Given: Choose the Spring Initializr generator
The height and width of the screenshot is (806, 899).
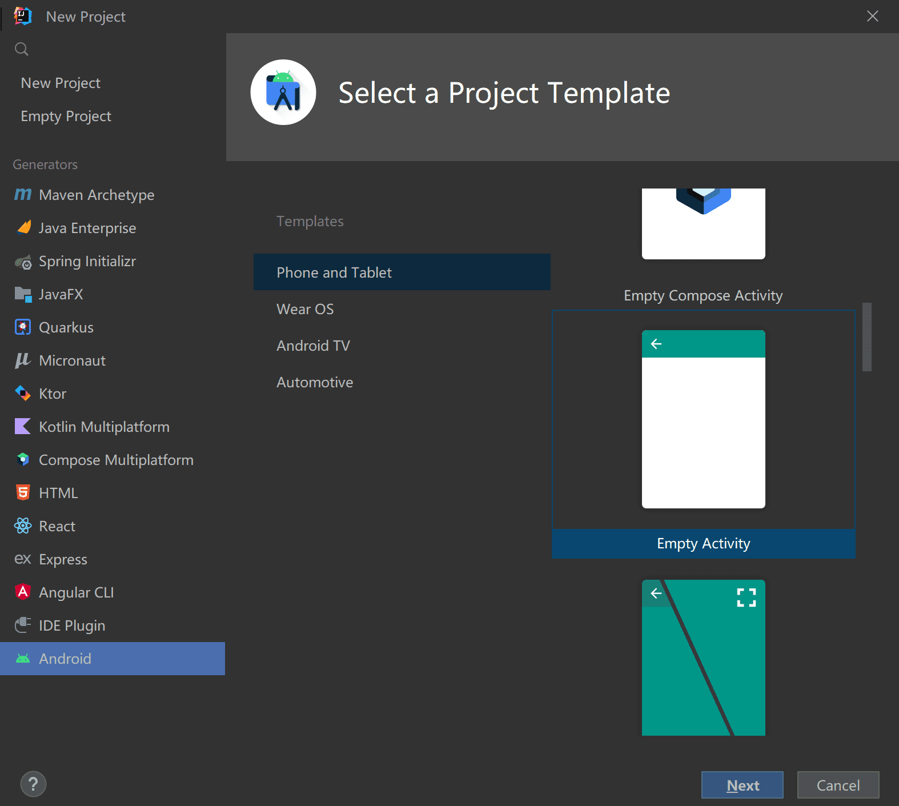Looking at the screenshot, I should tap(113, 261).
